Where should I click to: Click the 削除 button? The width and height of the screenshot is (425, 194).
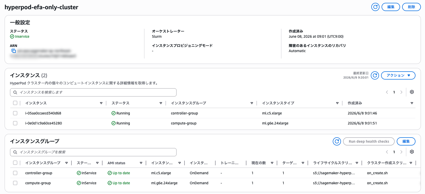[411, 7]
